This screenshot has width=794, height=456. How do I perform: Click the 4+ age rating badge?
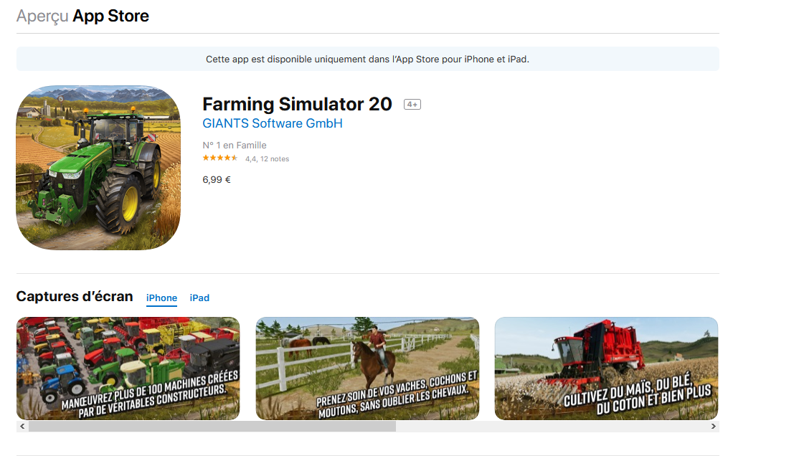click(412, 104)
